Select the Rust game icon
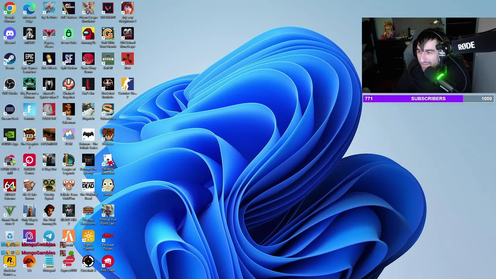Screen dimensions: 496x279 click(x=127, y=59)
